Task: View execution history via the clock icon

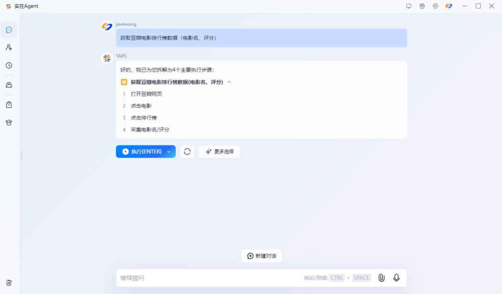Action: [x=8, y=65]
